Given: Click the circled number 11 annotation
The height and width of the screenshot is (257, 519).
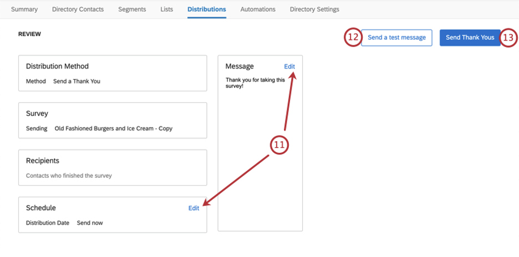Looking at the screenshot, I should (279, 146).
